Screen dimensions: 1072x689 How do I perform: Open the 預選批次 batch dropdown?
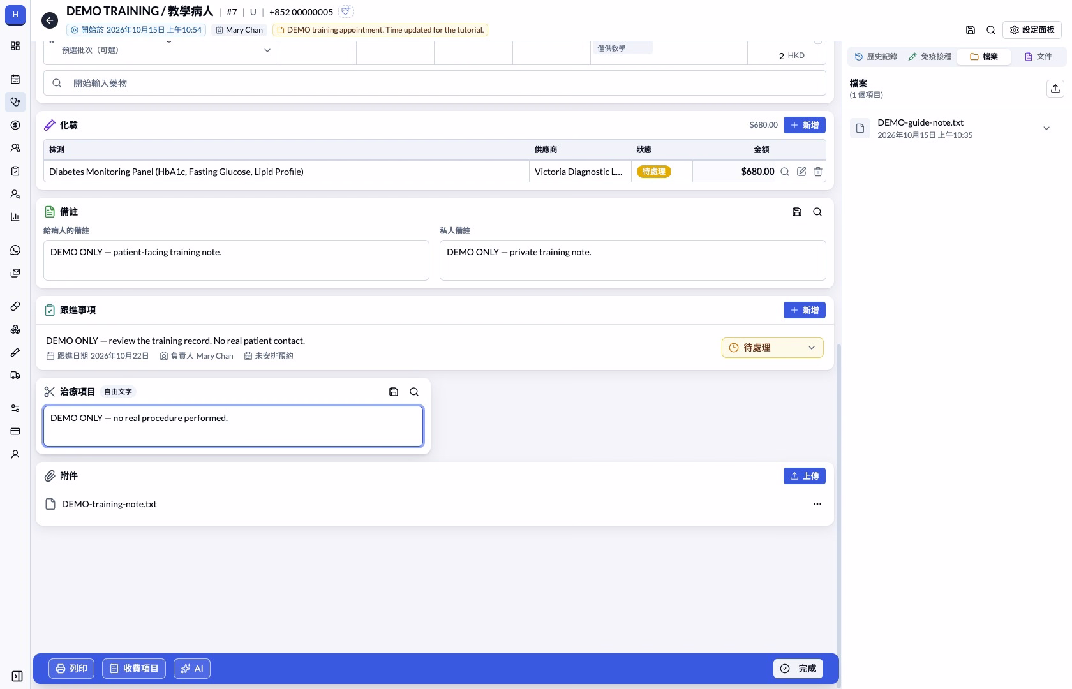[x=161, y=50]
